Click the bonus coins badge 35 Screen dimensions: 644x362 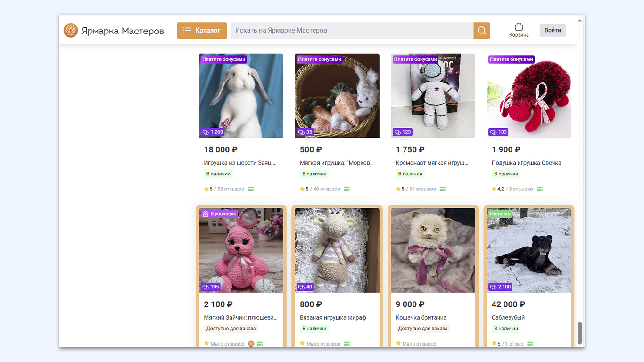click(305, 132)
